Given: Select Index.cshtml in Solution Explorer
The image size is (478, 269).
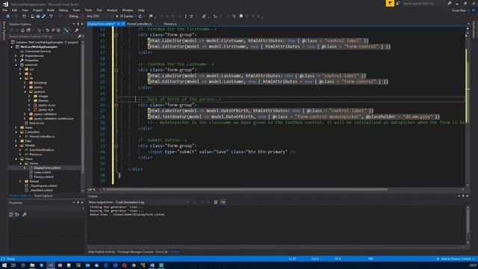Looking at the screenshot, I should click(43, 173).
